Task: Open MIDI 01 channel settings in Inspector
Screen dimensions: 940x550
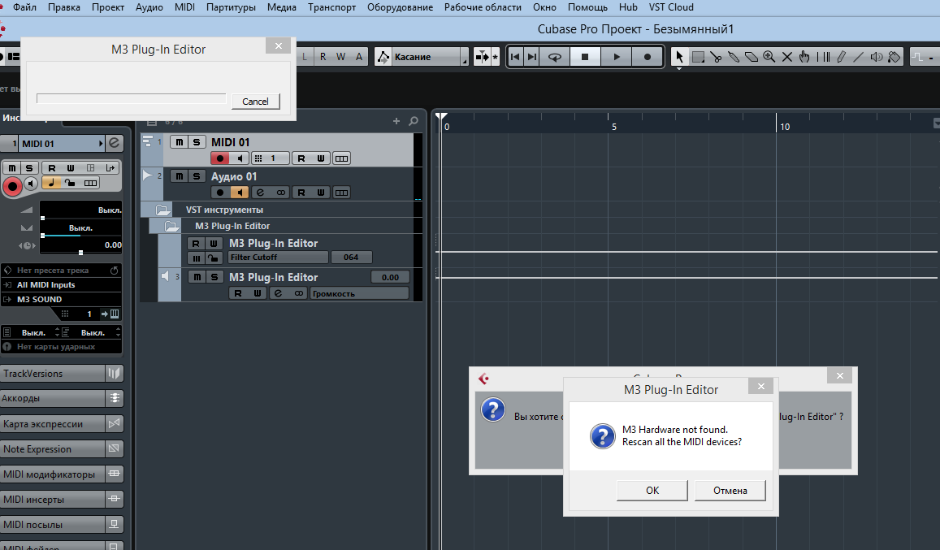Action: (114, 143)
